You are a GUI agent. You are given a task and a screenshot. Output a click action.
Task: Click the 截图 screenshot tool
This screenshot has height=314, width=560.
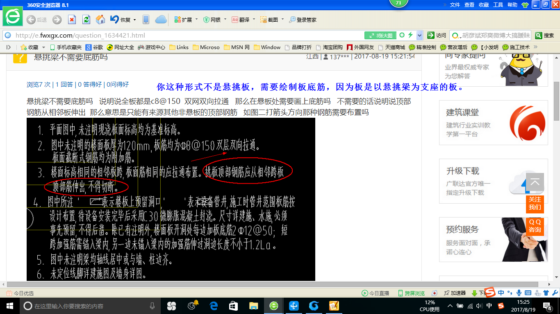click(x=269, y=20)
